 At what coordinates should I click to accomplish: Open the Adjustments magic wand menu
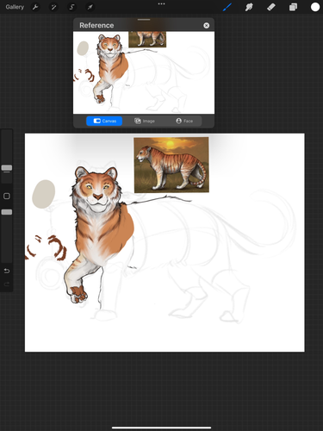pos(53,7)
